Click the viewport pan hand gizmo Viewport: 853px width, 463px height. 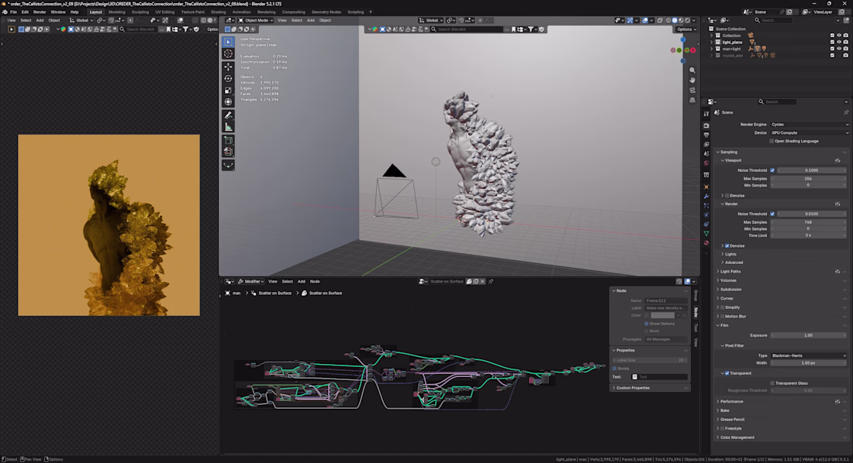click(692, 80)
